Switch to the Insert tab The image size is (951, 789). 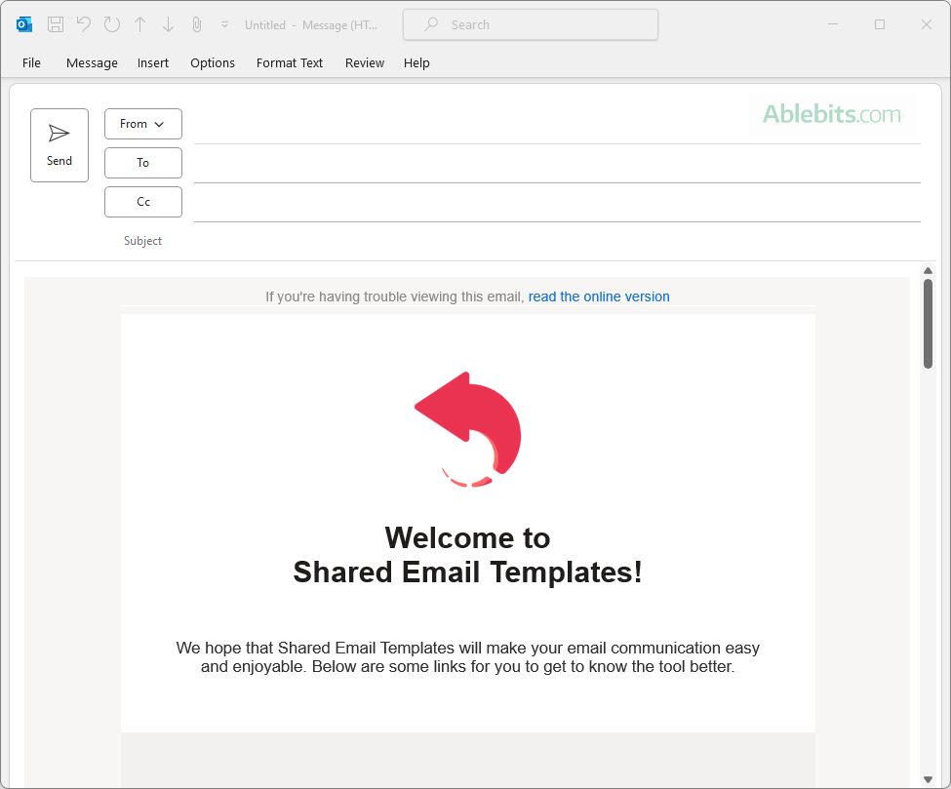tap(153, 62)
